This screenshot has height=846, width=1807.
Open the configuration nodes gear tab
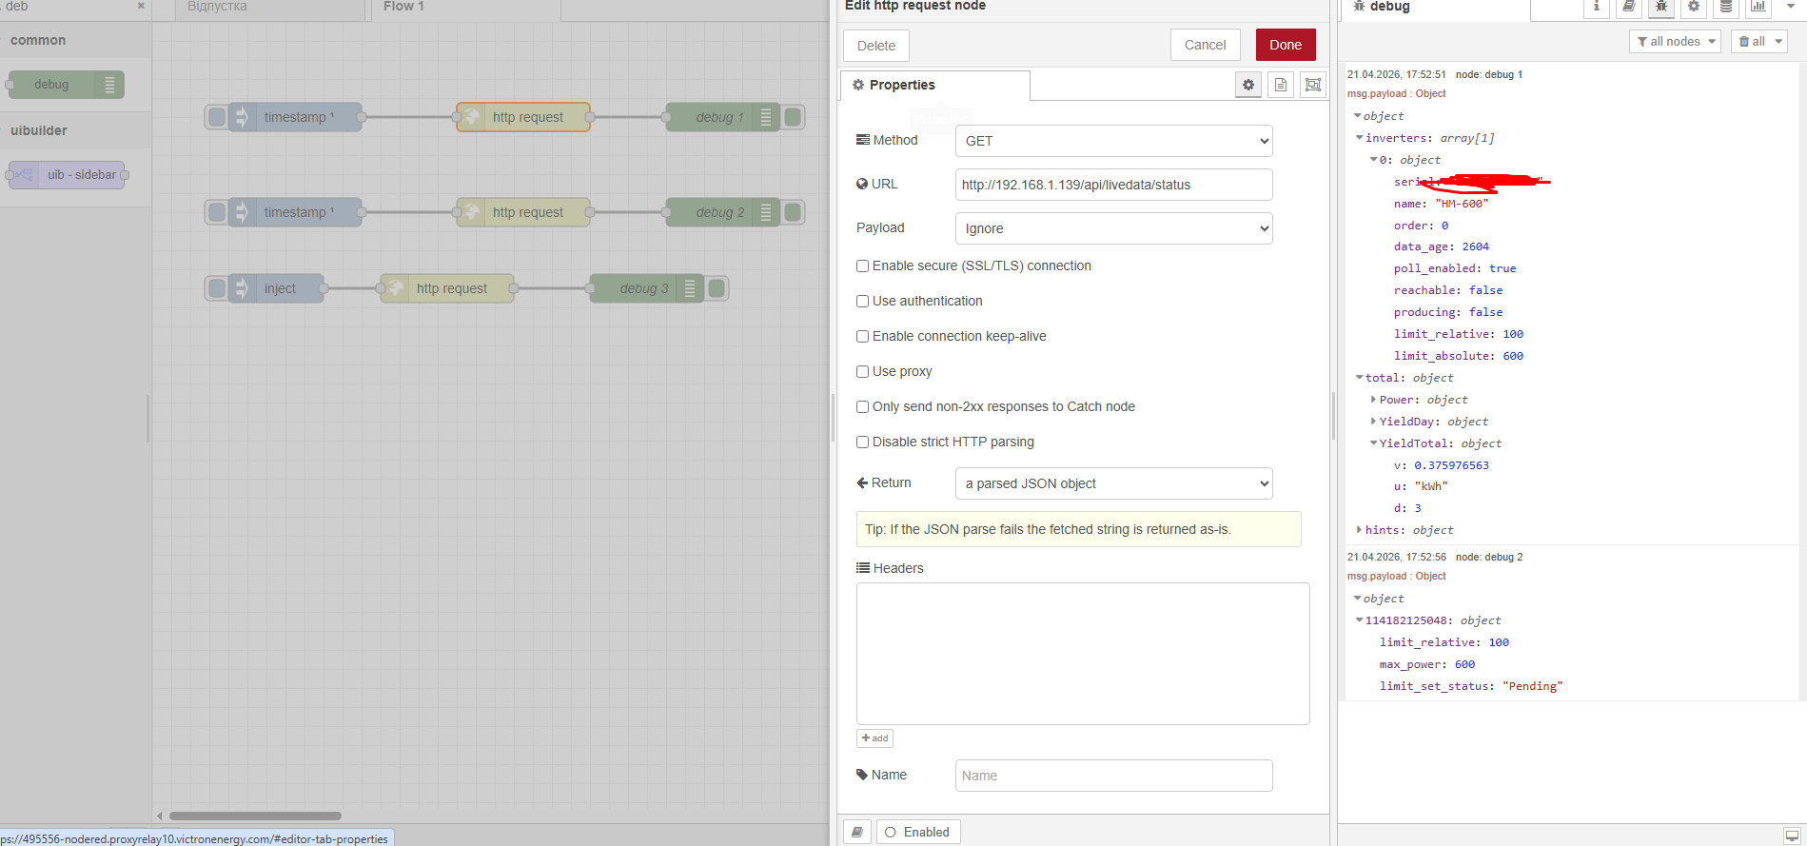(1694, 8)
